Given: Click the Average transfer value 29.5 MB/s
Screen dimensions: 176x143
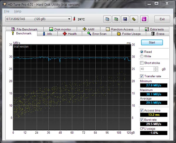Looking at the screenshot, I should (x=154, y=103).
